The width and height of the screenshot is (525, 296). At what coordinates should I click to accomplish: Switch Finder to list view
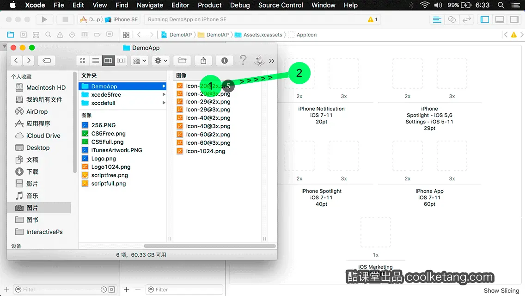(95, 61)
